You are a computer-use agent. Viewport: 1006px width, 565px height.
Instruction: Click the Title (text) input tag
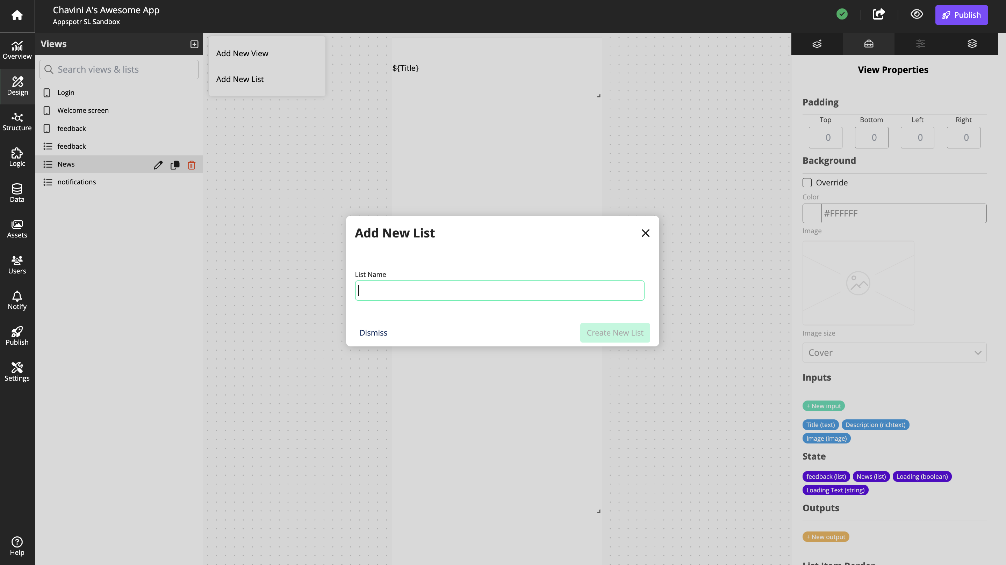click(820, 425)
